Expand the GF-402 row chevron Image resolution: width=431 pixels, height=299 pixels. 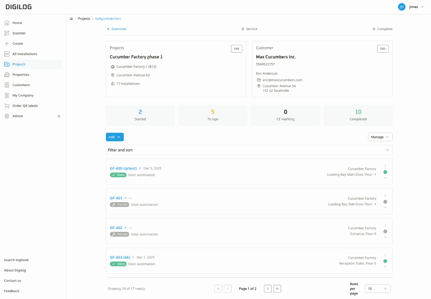click(385, 237)
